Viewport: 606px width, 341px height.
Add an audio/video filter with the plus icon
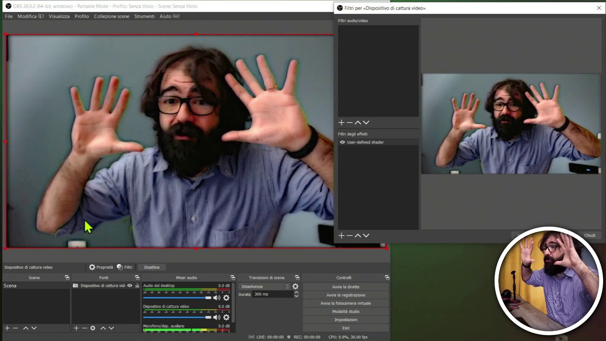[x=341, y=122]
